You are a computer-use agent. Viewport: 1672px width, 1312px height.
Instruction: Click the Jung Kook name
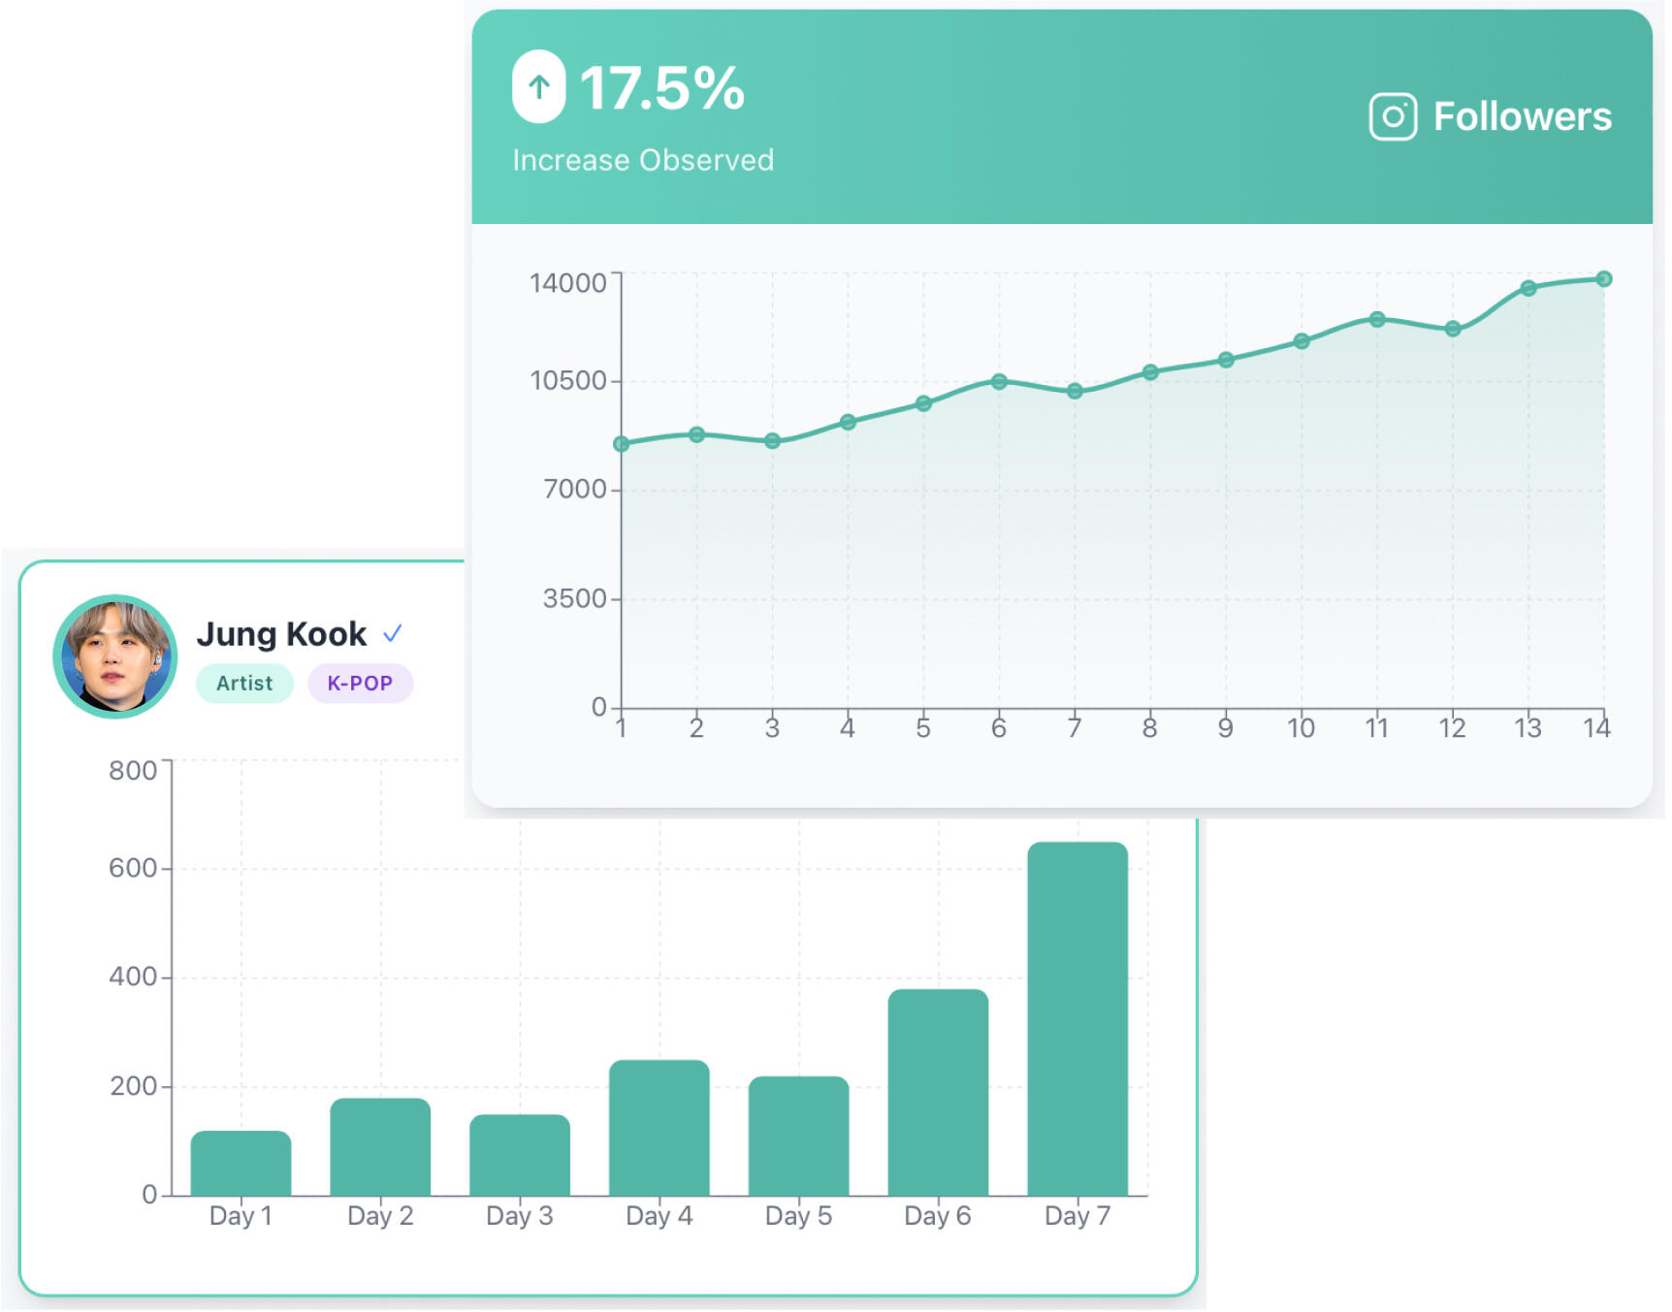point(281,634)
